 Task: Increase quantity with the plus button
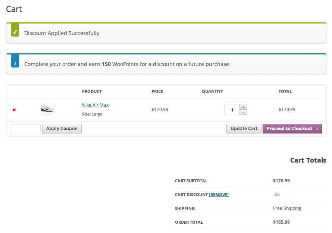[x=243, y=107]
